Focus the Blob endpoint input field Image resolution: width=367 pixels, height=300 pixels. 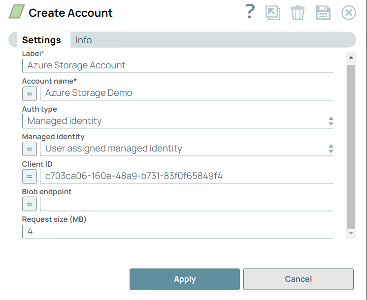click(186, 204)
